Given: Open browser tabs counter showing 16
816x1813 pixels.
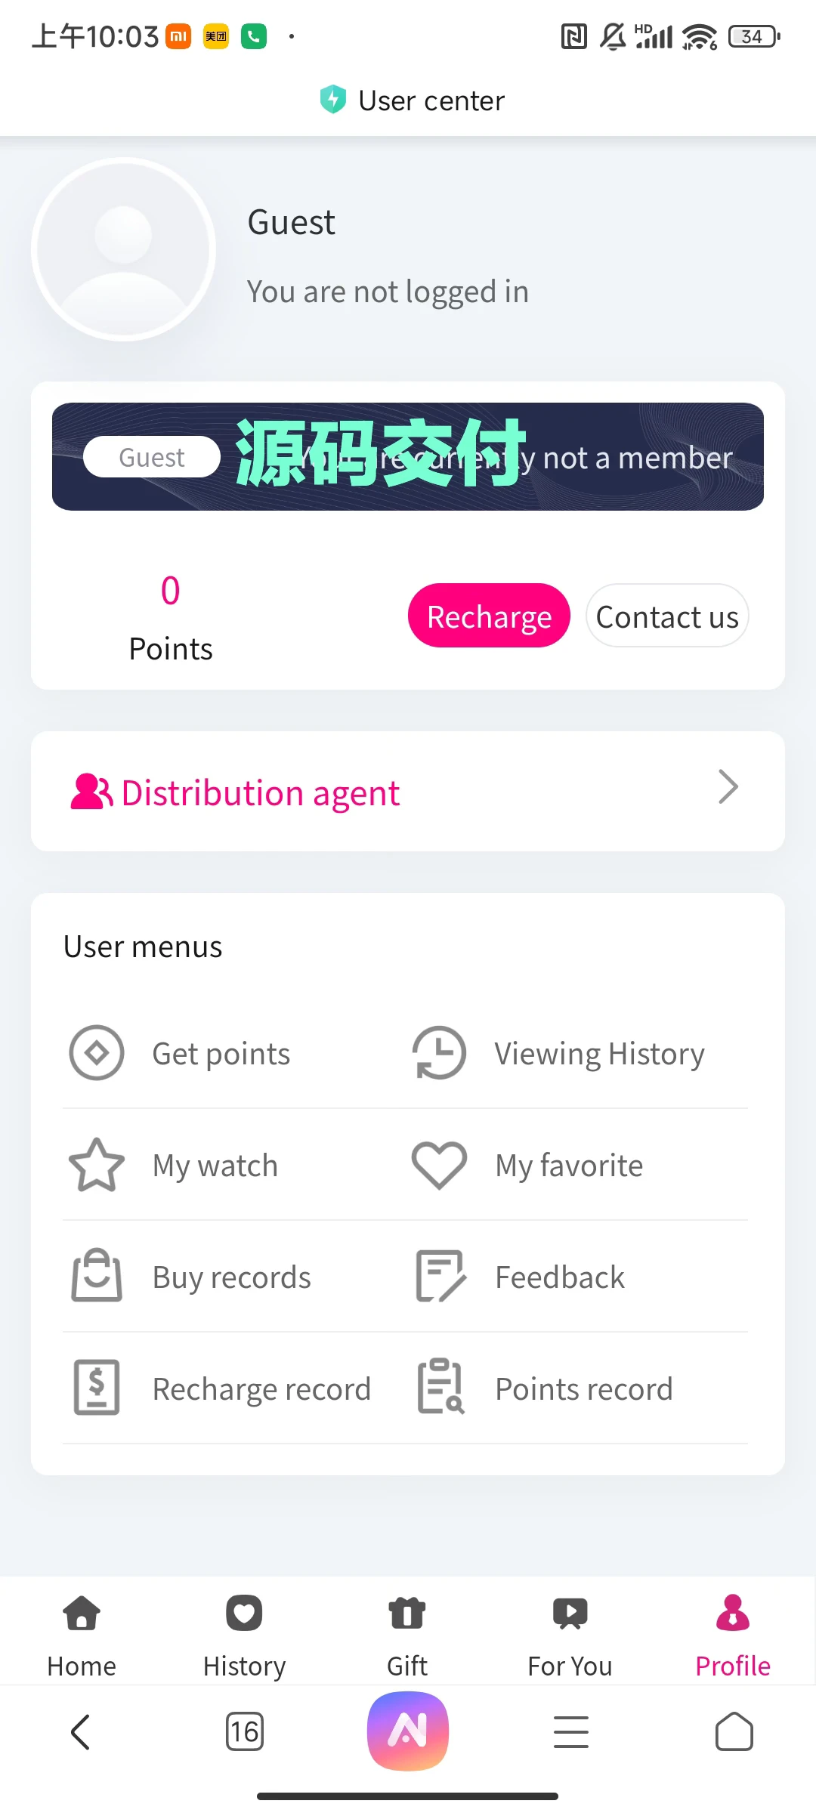Looking at the screenshot, I should (x=245, y=1731).
